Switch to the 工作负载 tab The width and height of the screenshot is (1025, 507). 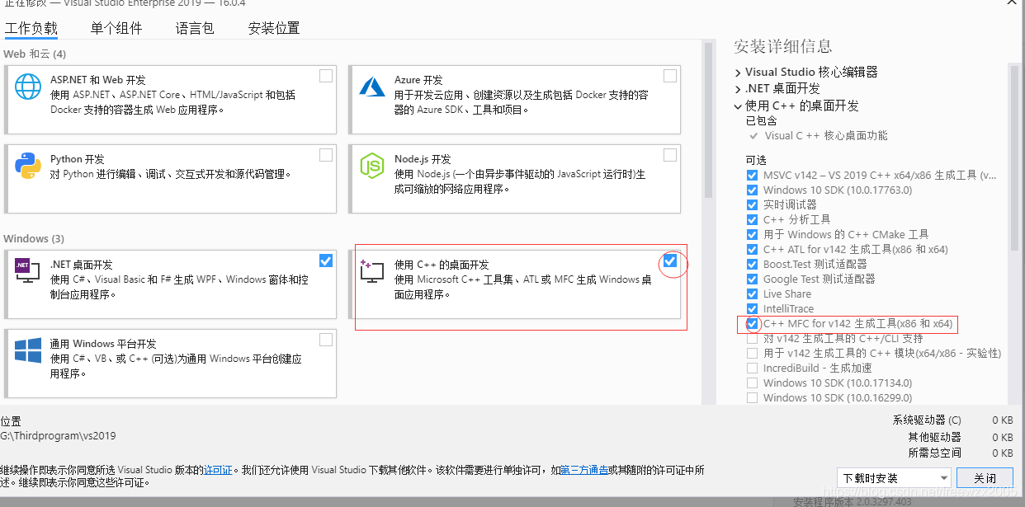pyautogui.click(x=31, y=28)
